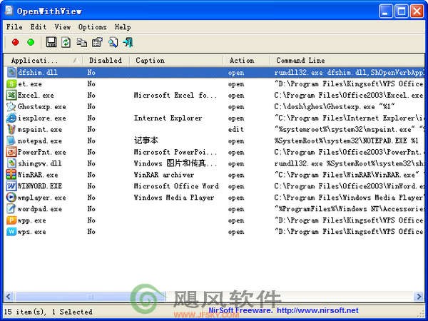
Task: Click the Windows Media Player caption cell
Action: [x=174, y=198]
